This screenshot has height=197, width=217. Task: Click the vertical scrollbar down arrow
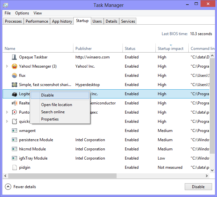212,170
